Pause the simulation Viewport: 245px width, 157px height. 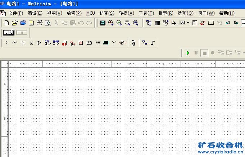pos(196,53)
